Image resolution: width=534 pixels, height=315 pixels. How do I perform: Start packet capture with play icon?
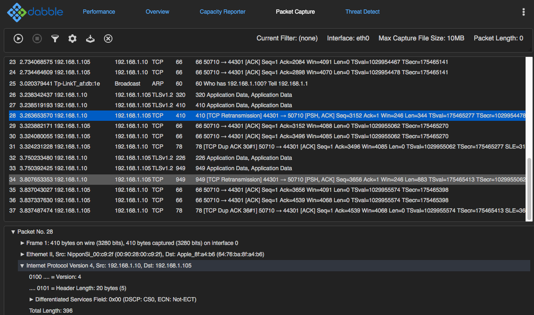coord(18,39)
